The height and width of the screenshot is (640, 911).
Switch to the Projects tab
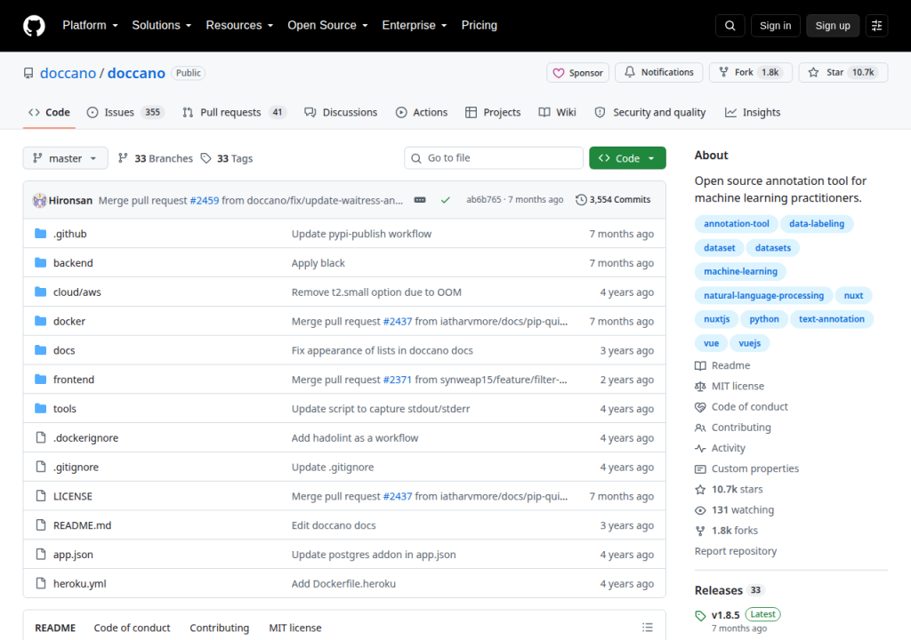(x=493, y=112)
